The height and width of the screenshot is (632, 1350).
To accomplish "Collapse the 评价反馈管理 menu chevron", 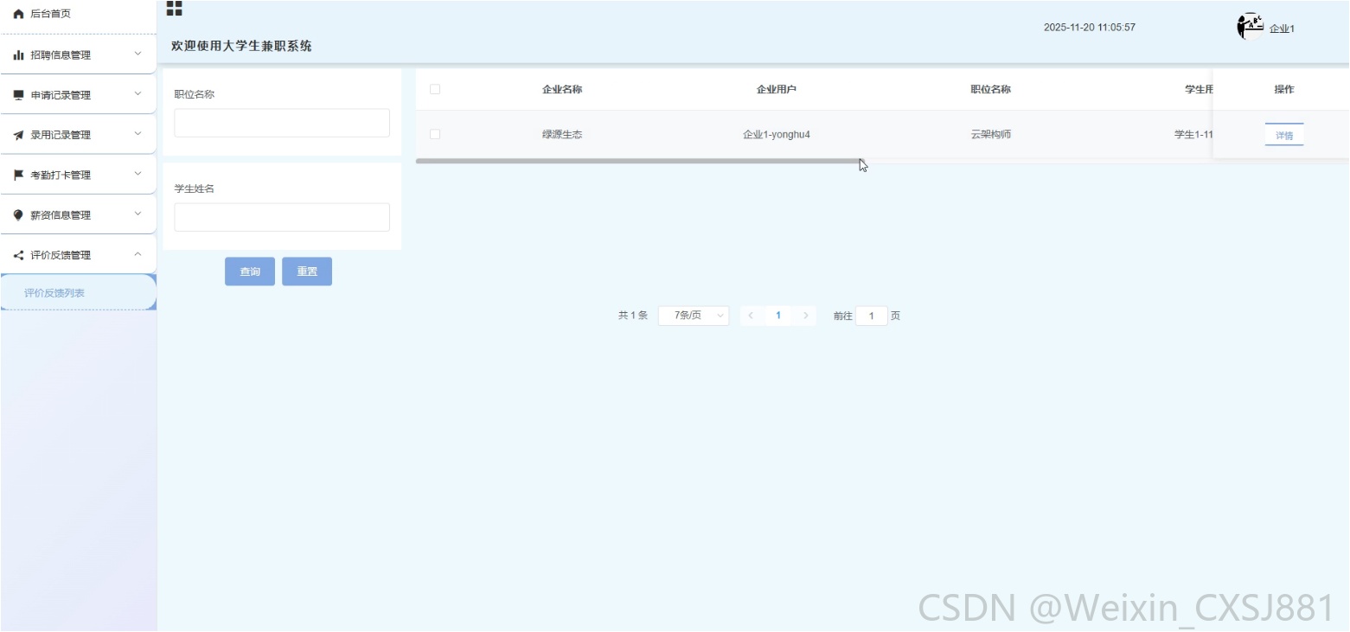I will (138, 254).
